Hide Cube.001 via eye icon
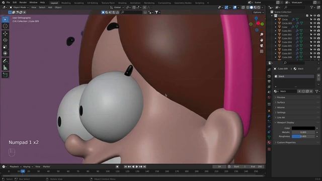The image size is (322, 181). tap(315, 31)
